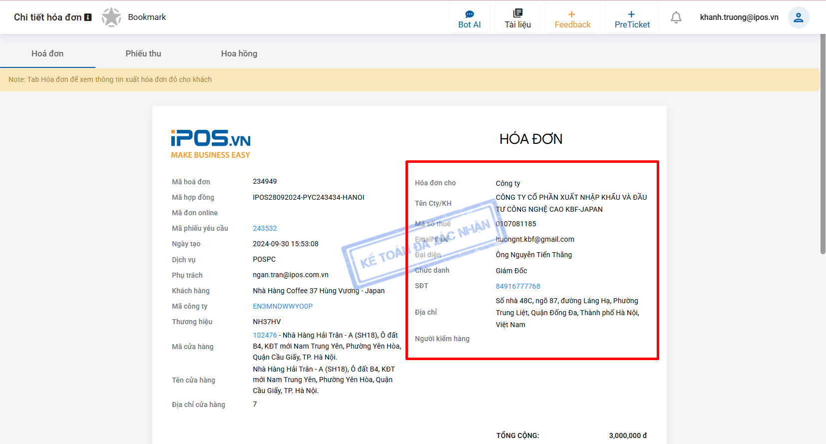
Task: Open the user account avatar menu
Action: pyautogui.click(x=799, y=17)
